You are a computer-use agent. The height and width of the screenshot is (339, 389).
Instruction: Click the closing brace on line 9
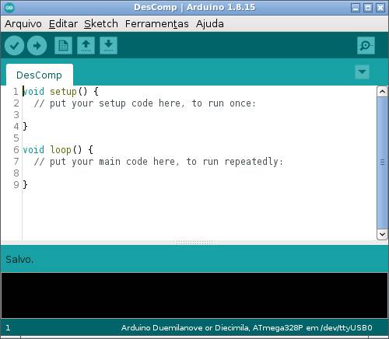coord(25,185)
